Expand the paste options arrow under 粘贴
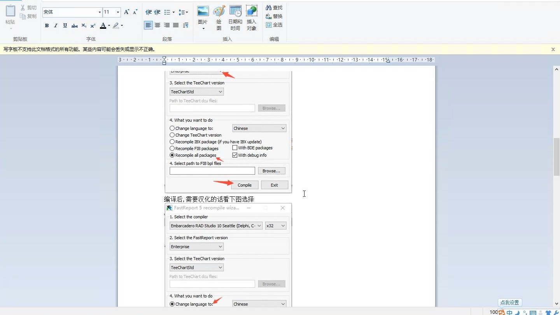Viewport: 560px width, 315px height. [10, 28]
